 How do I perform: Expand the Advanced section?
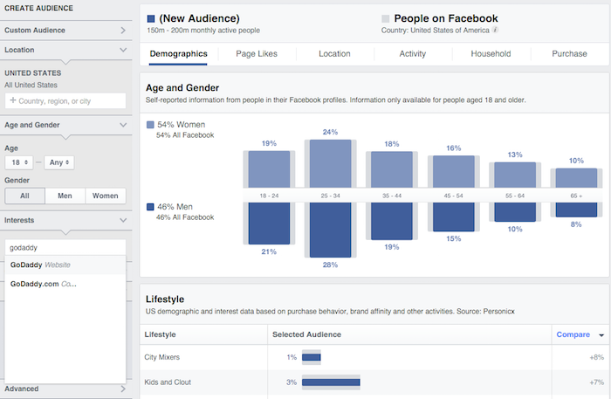[x=65, y=389]
